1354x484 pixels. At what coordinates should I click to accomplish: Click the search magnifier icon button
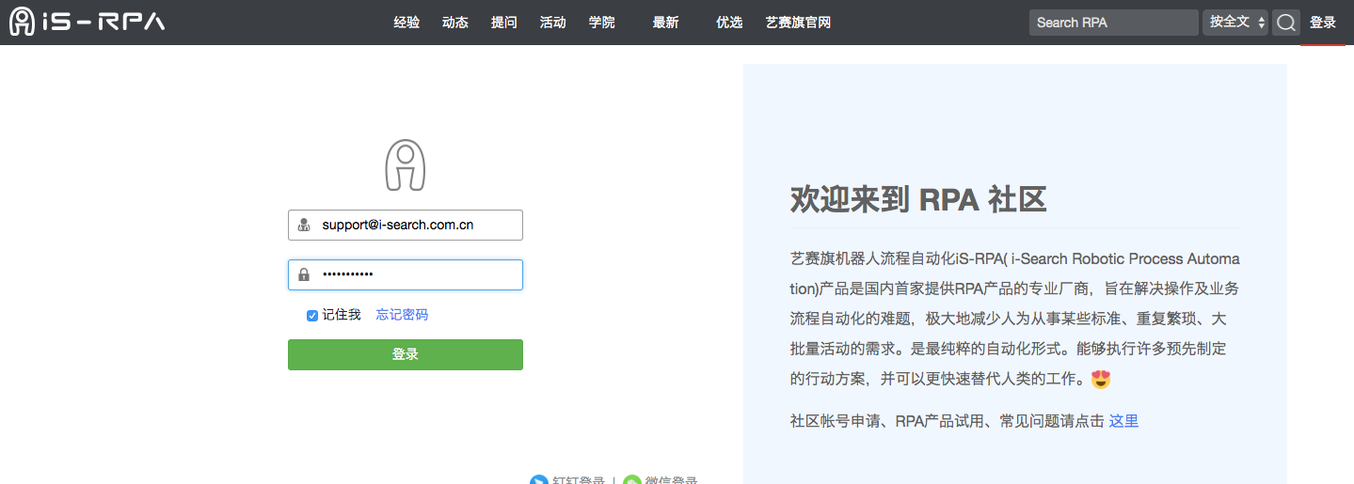(x=1286, y=23)
